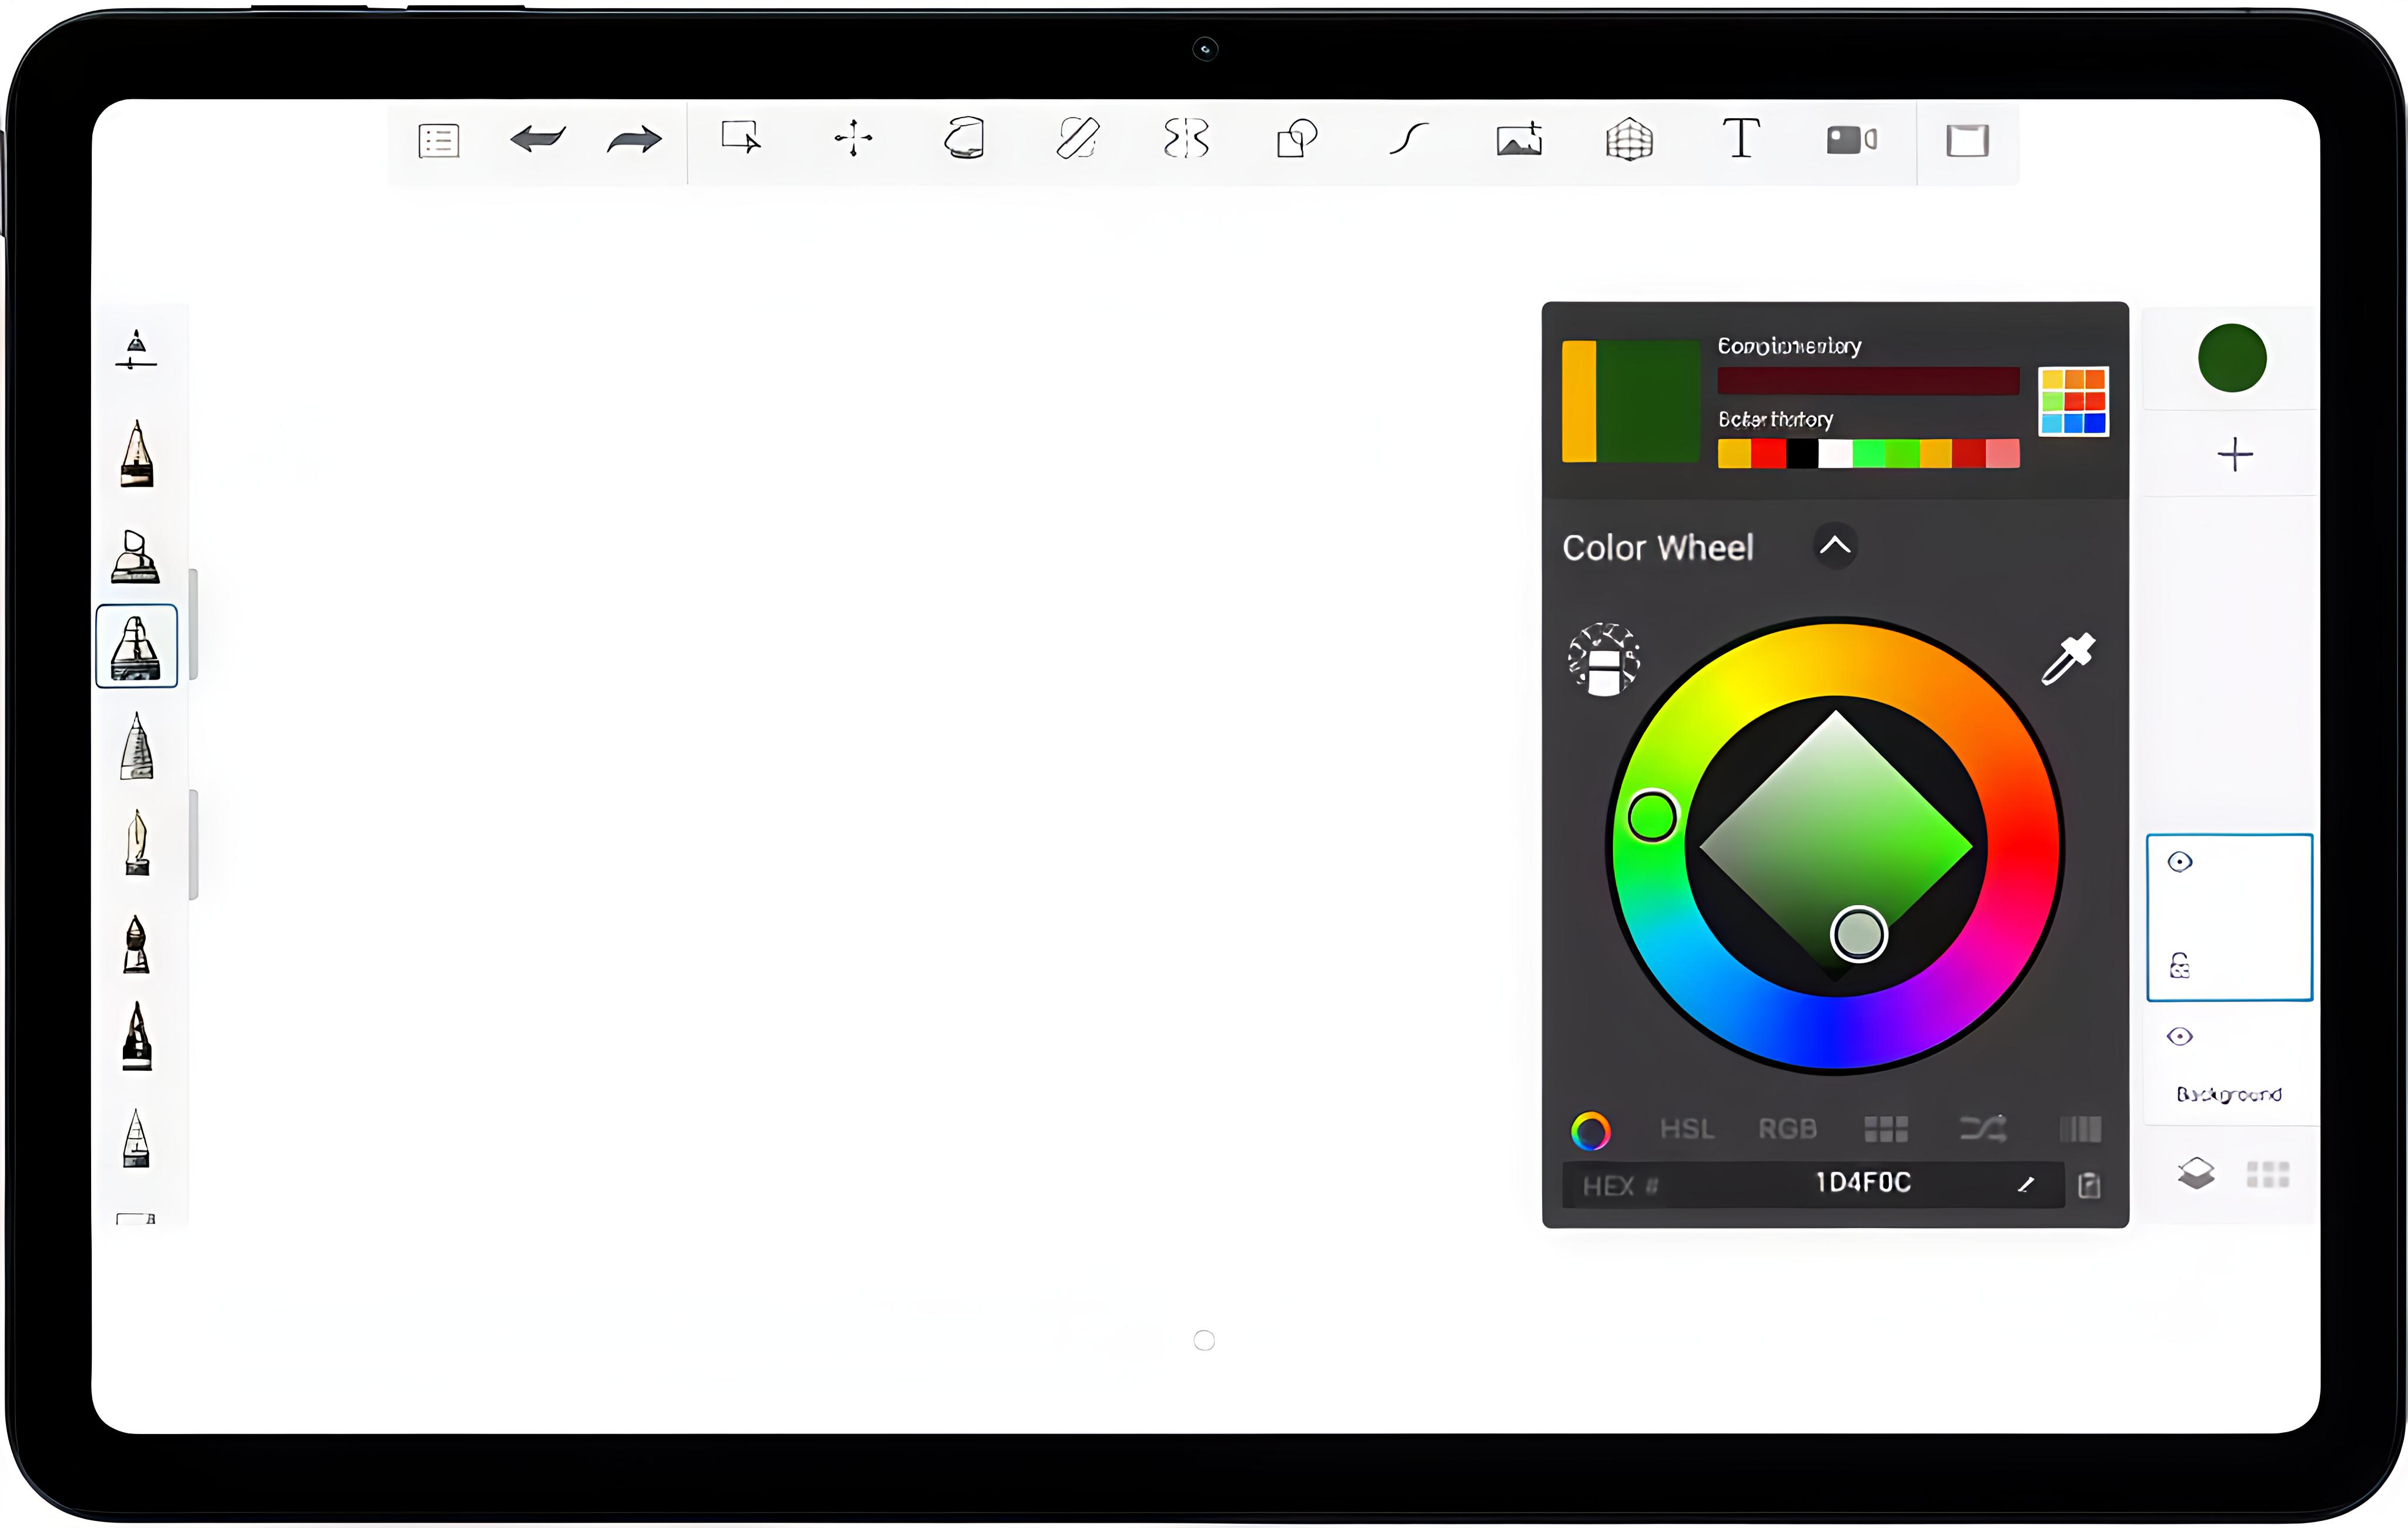Add a new layer
Image resolution: width=2408 pixels, height=1528 pixels.
point(2235,455)
